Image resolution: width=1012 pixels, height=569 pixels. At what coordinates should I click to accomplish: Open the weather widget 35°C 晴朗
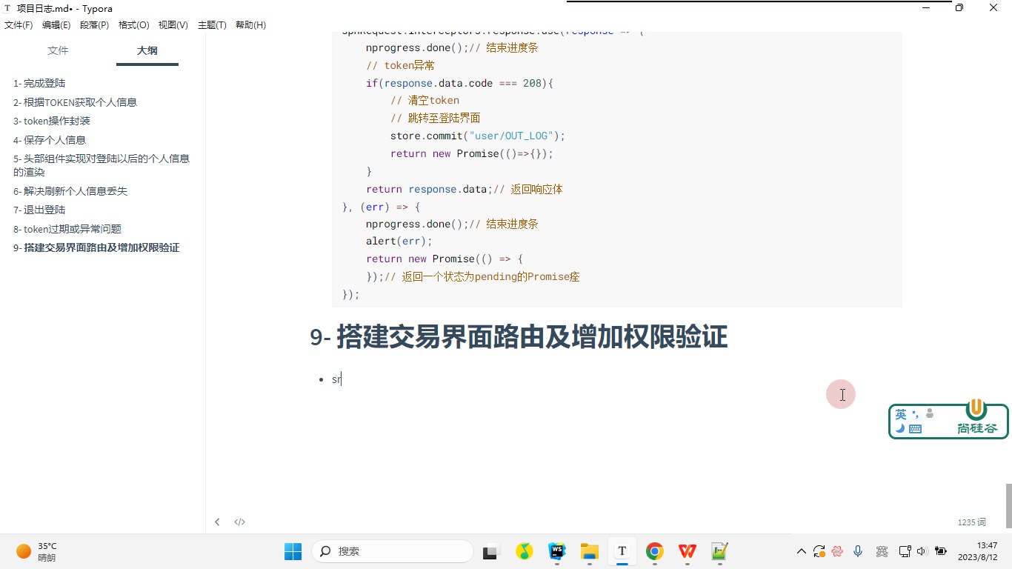pos(37,551)
